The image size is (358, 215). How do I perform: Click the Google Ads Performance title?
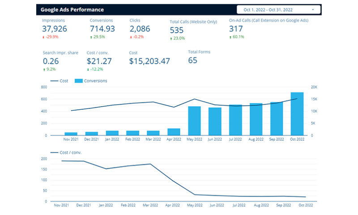[x=72, y=9]
